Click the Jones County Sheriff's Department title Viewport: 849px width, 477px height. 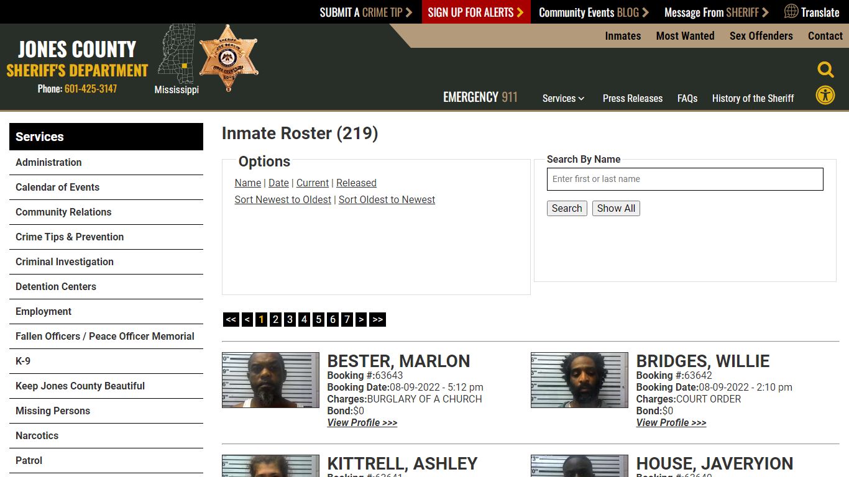coord(77,59)
